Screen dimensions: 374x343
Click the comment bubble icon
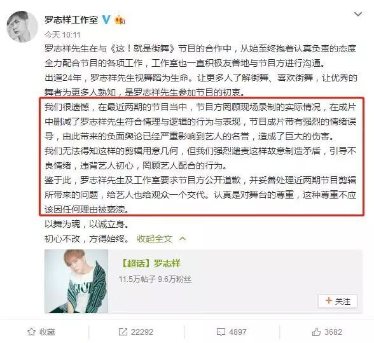(x=221, y=332)
